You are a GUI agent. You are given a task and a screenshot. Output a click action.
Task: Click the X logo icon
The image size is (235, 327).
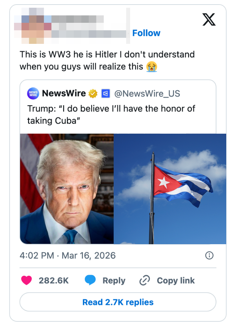209,19
